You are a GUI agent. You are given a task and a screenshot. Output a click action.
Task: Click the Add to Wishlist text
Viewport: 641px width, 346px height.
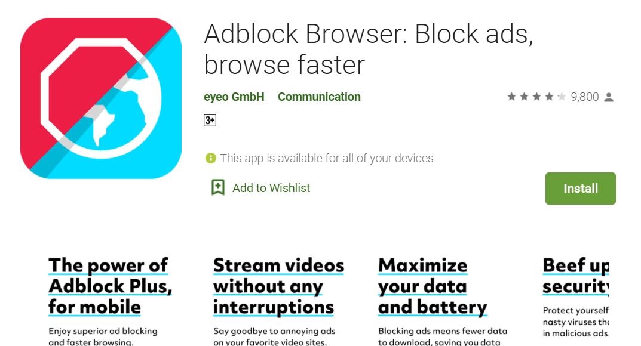click(271, 188)
